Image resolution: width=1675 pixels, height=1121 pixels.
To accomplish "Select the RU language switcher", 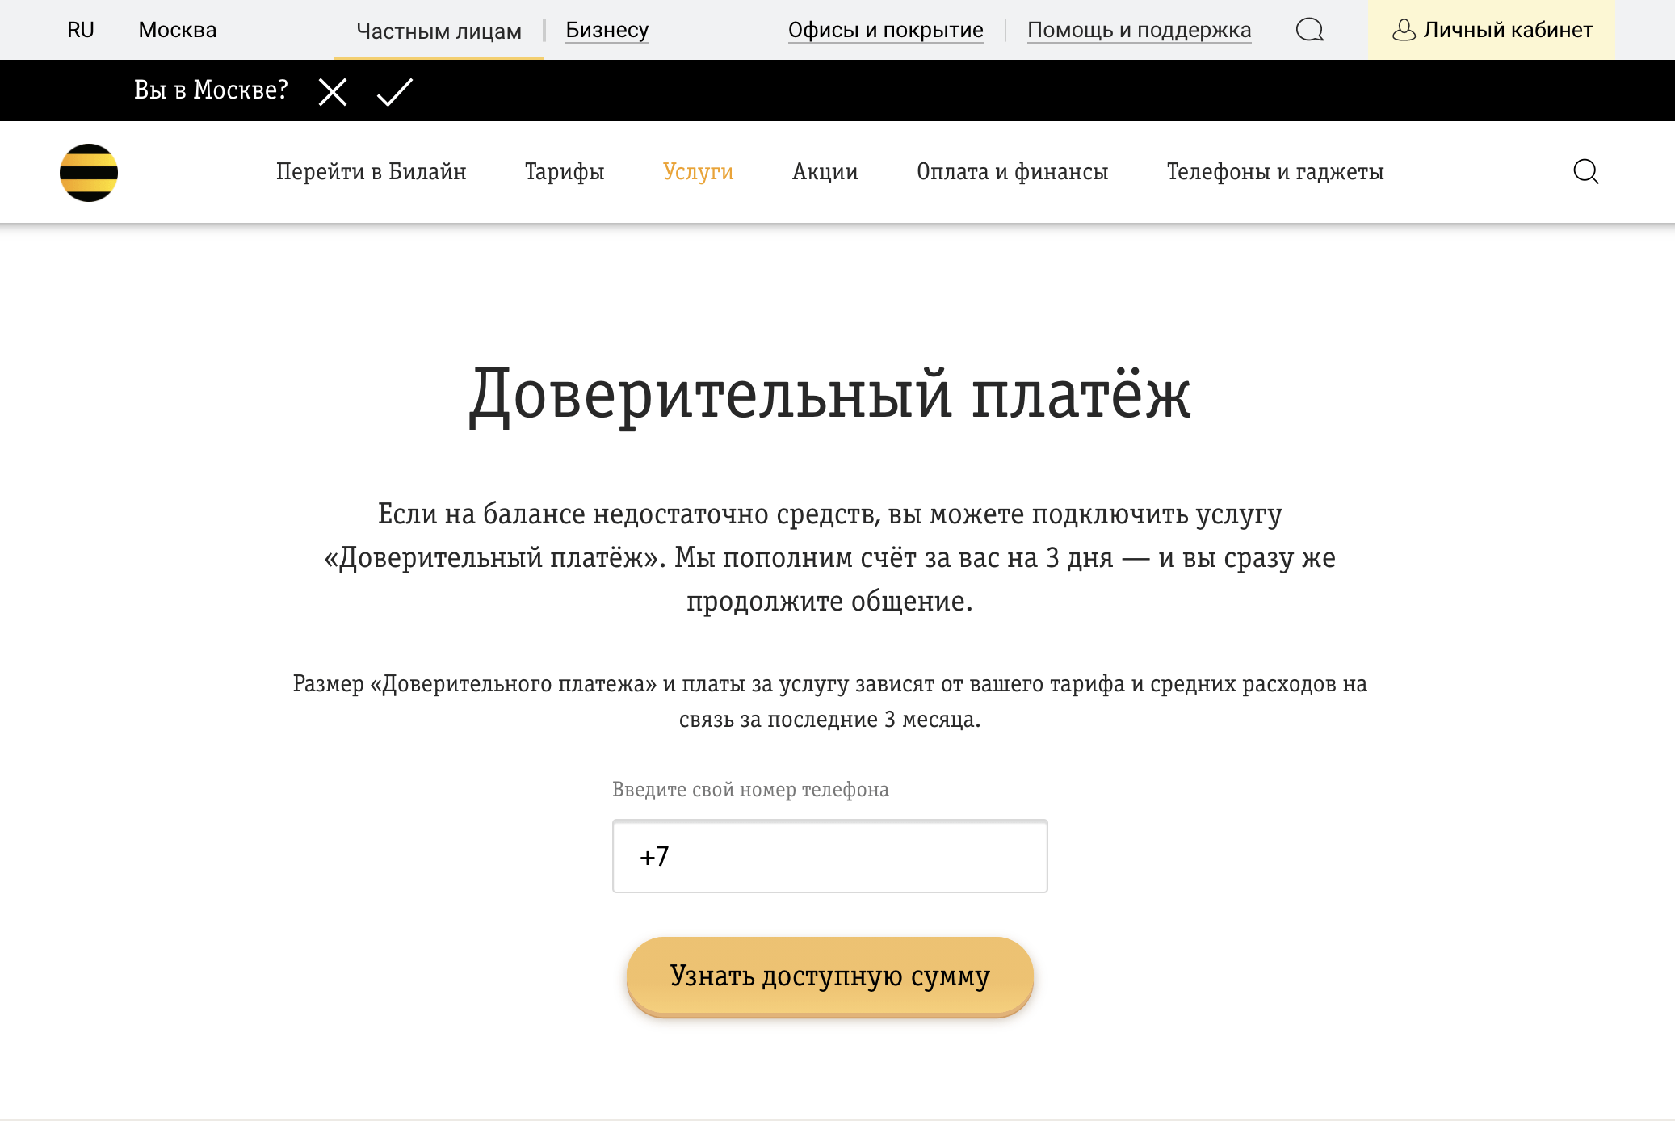I will 80,30.
